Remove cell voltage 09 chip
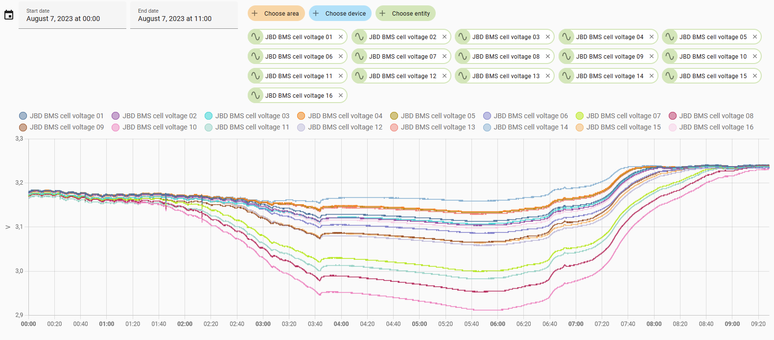This screenshot has height=340, width=774. click(652, 56)
